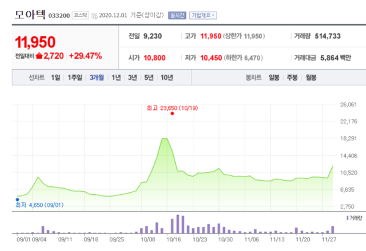Select the 3개월 chart period
The image size is (366, 251).
(96, 78)
